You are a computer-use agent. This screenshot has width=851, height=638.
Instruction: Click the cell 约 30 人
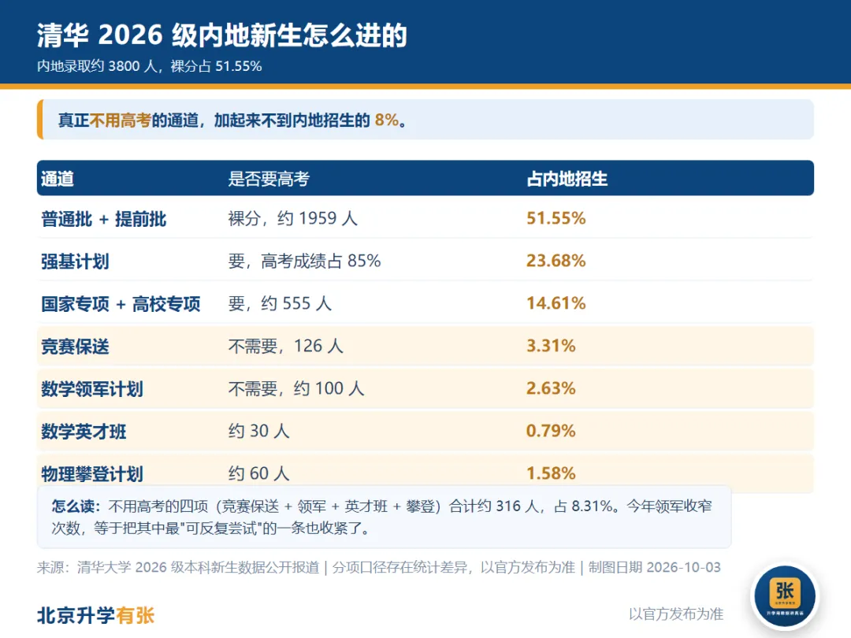(x=259, y=431)
